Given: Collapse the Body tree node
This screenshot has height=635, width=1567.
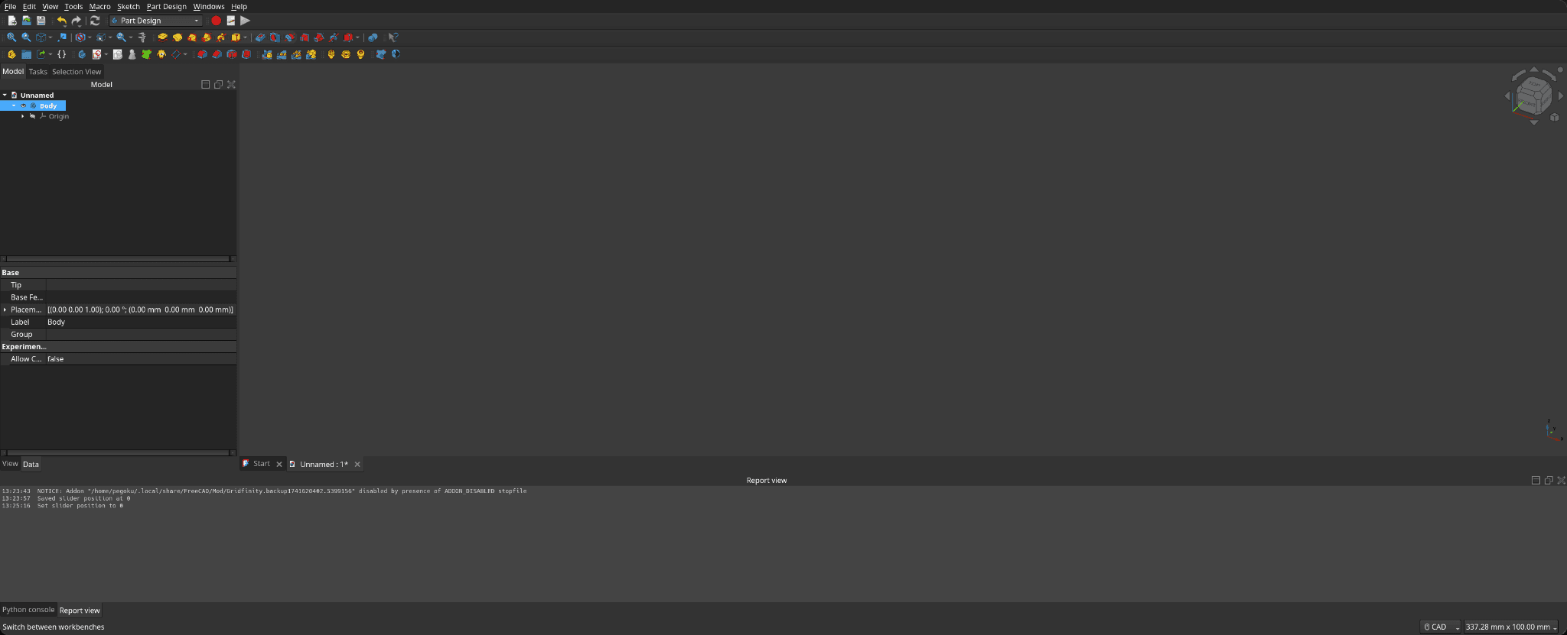Looking at the screenshot, I should [x=14, y=105].
